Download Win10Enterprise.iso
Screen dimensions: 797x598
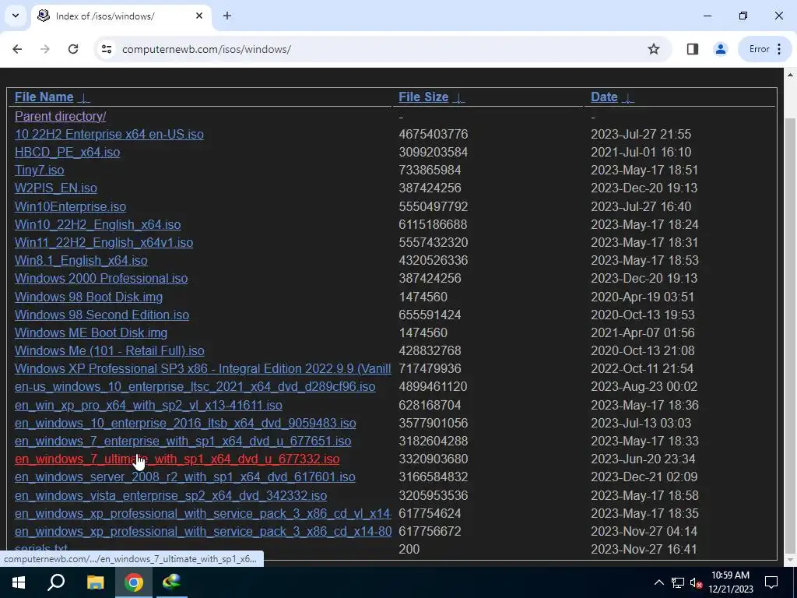click(70, 206)
